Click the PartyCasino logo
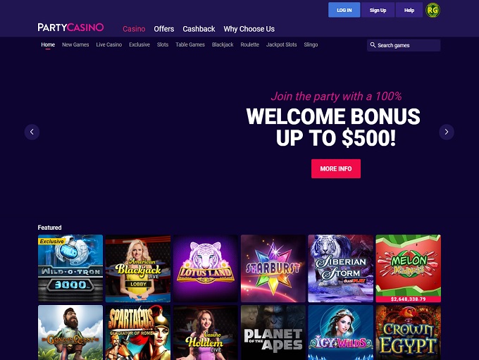The width and height of the screenshot is (479, 360). point(70,27)
